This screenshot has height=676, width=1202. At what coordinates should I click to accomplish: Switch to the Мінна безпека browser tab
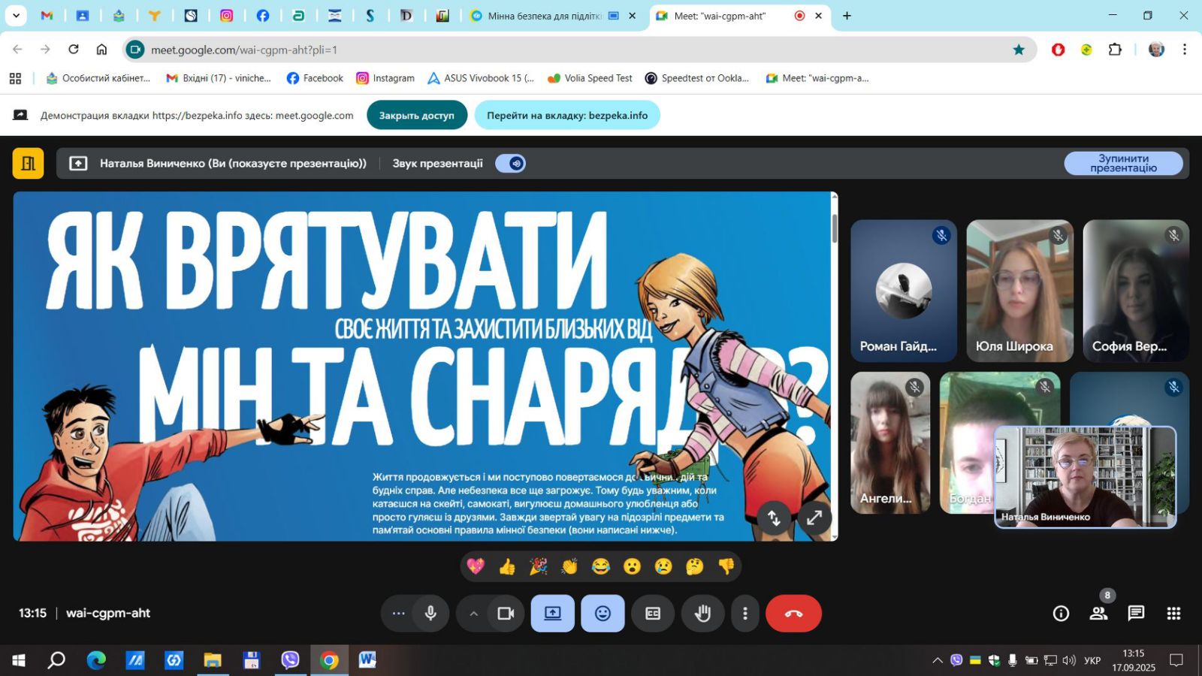click(544, 16)
